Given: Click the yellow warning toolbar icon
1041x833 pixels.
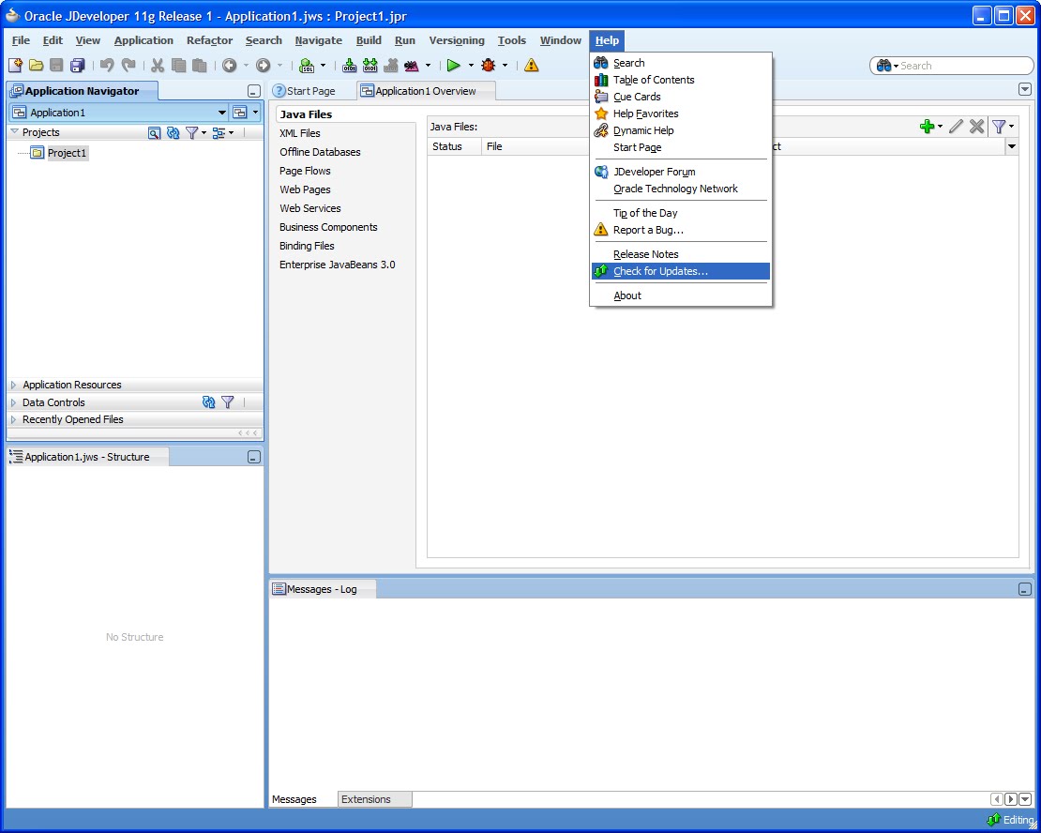Looking at the screenshot, I should [531, 65].
